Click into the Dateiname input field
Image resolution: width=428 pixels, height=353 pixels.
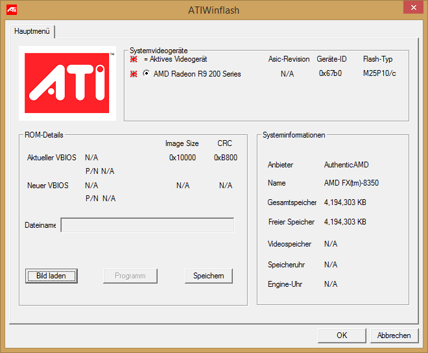147,225
